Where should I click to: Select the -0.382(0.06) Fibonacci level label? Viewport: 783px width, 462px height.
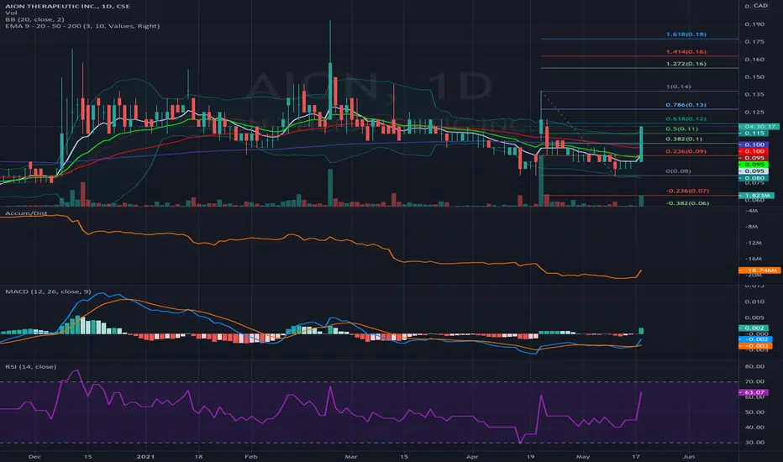[x=687, y=203]
